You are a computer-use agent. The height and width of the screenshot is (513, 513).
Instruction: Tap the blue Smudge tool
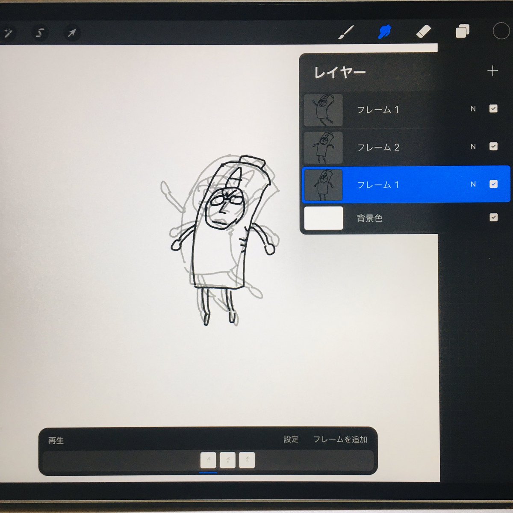(x=384, y=32)
